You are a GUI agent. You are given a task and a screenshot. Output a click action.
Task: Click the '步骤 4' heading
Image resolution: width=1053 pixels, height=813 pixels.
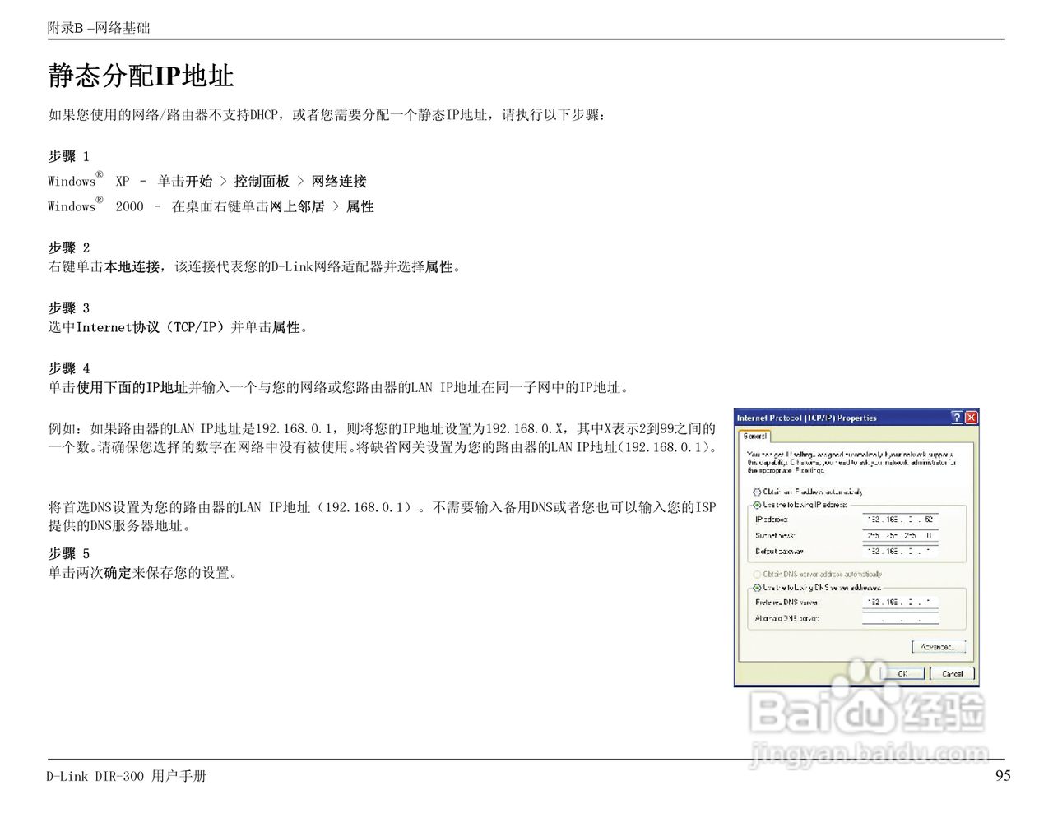point(68,368)
